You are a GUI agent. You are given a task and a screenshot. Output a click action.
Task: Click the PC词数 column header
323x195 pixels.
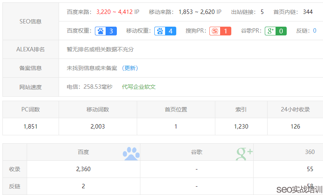point(30,109)
